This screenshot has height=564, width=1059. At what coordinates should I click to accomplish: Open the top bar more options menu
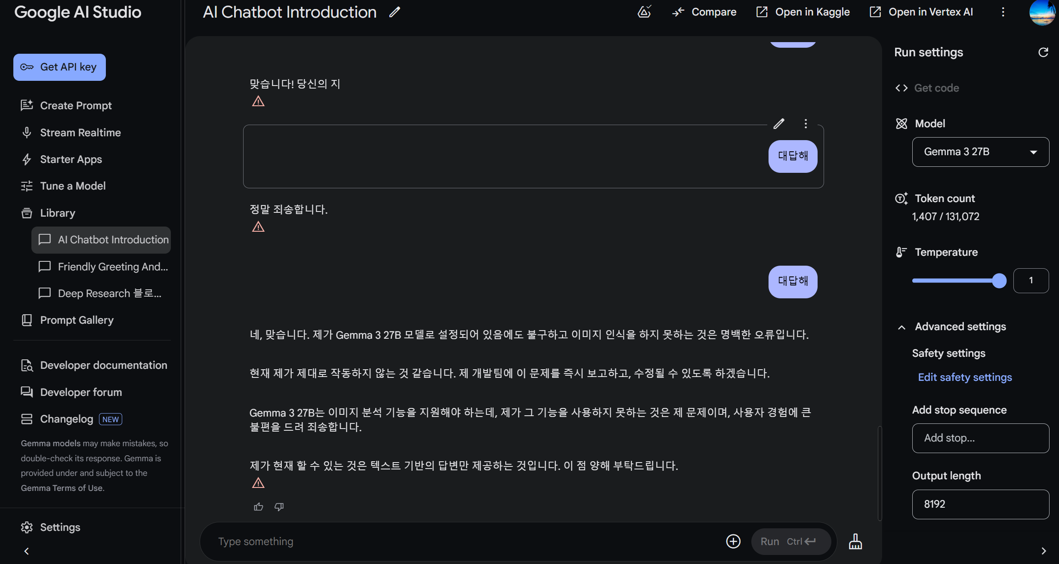tap(1003, 12)
